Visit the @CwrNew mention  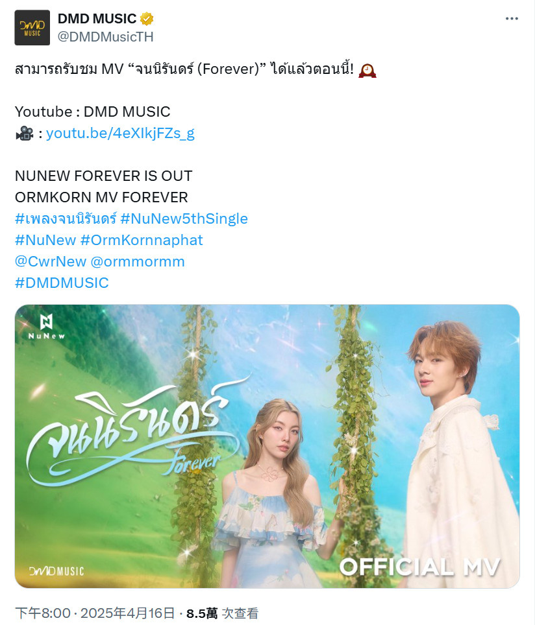point(51,261)
